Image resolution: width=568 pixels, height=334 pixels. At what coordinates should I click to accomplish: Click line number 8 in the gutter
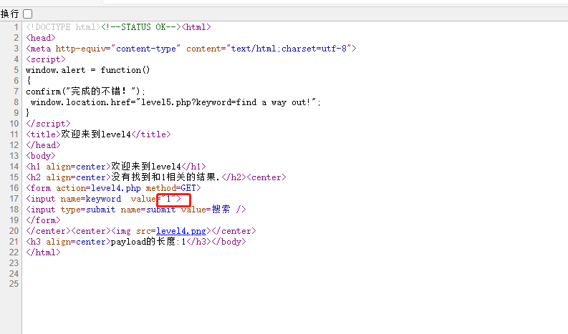[x=16, y=102]
